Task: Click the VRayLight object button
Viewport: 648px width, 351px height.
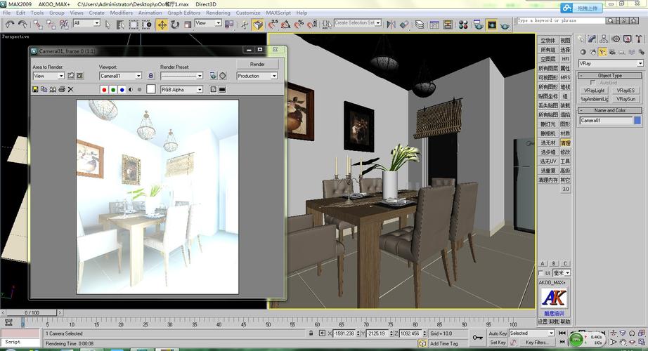Action: [594, 91]
